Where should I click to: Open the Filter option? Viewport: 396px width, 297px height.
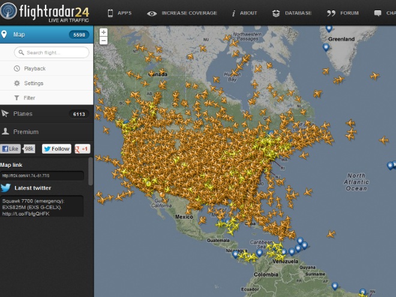pyautogui.click(x=29, y=98)
